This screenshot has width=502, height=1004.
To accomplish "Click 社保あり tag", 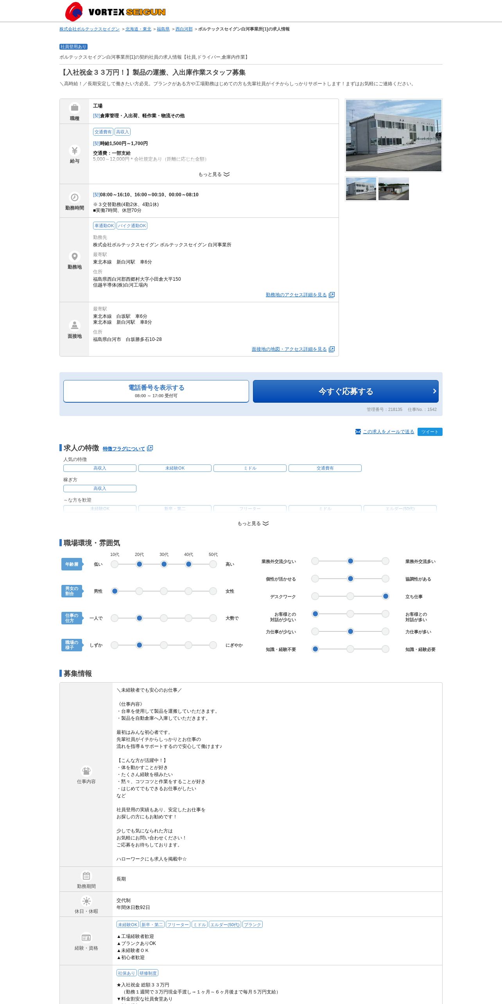I will tap(126, 973).
